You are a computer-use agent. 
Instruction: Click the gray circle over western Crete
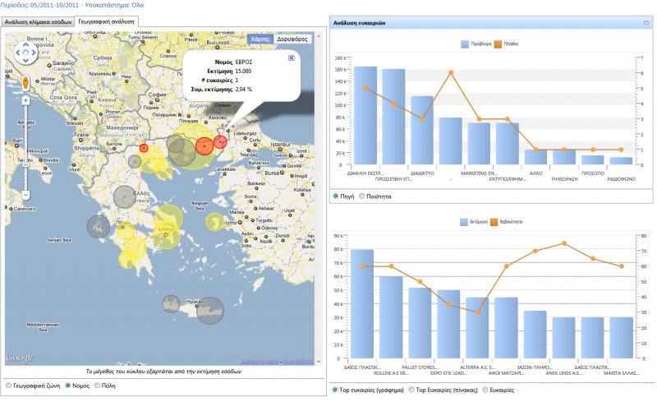[171, 304]
